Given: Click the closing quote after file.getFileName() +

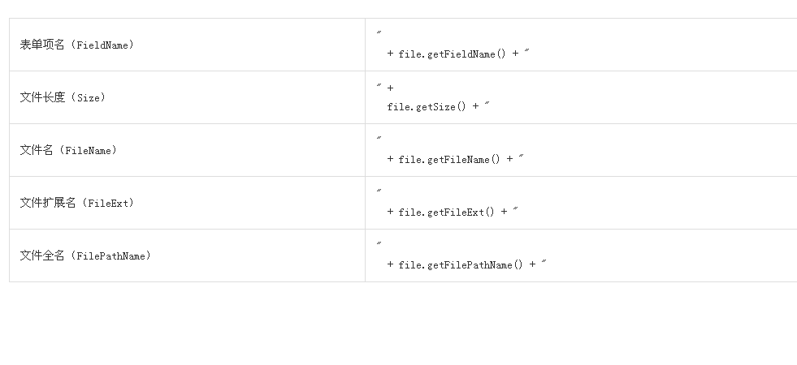Looking at the screenshot, I should click(522, 158).
